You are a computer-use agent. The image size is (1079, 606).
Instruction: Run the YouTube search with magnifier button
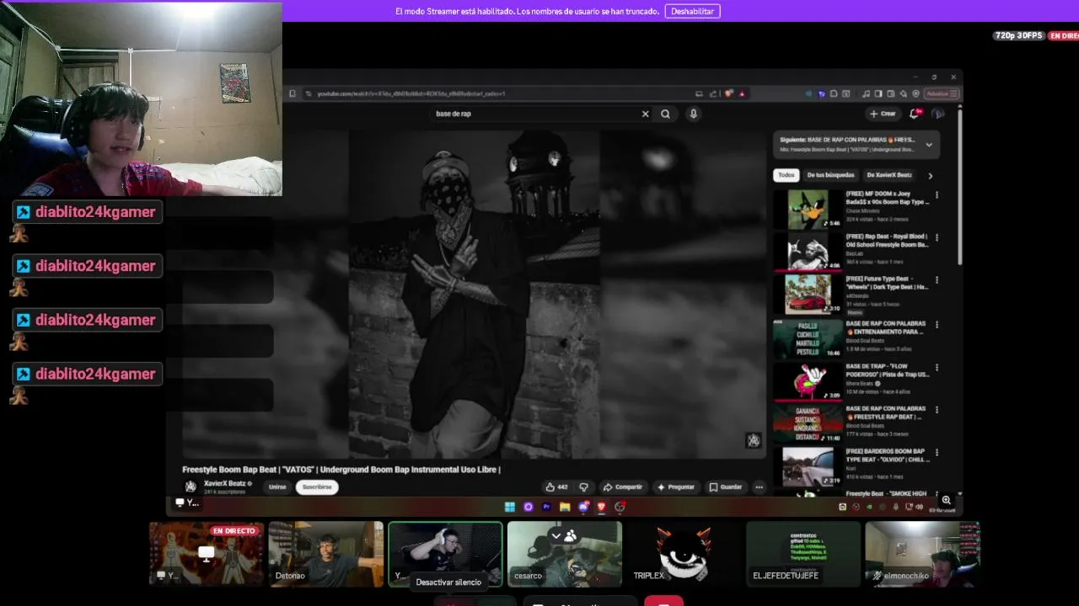pos(665,114)
